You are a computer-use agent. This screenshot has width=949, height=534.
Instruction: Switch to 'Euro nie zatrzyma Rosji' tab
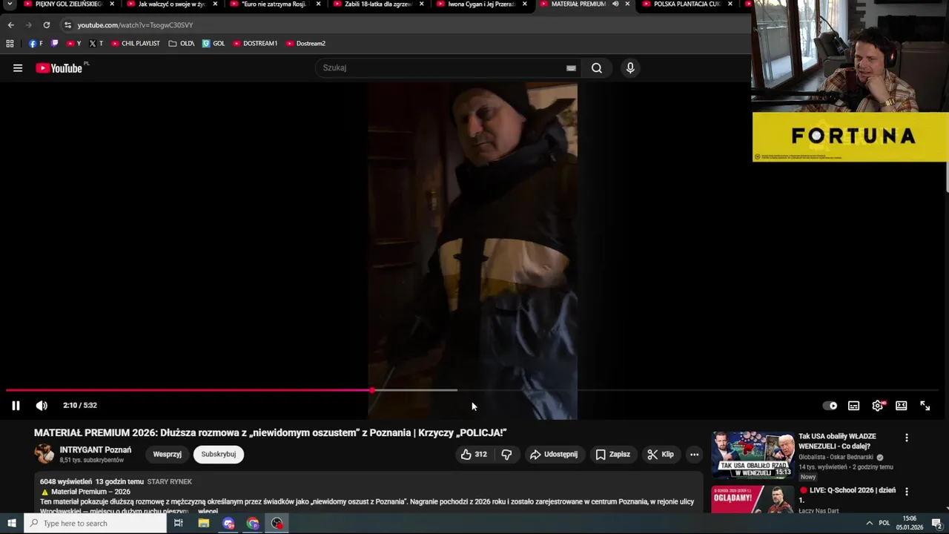coord(273,4)
